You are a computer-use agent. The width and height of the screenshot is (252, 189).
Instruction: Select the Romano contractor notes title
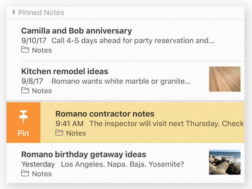click(x=105, y=114)
